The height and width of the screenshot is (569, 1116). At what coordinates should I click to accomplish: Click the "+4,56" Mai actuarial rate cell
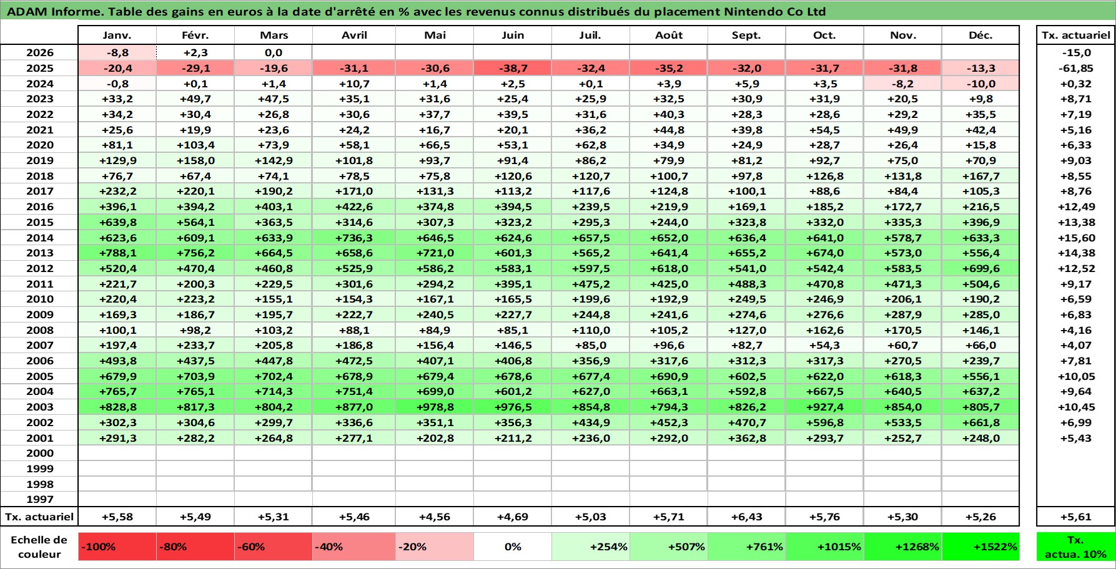435,517
